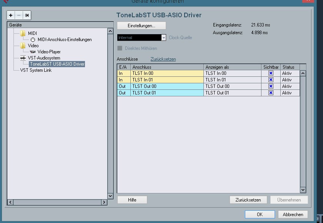Toggle Sichtbar checkbox for TLST In 00
The width and height of the screenshot is (323, 223).
pos(271,73)
